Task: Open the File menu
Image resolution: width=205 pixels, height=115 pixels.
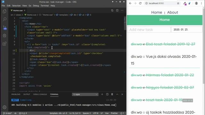Action: (3, 6)
